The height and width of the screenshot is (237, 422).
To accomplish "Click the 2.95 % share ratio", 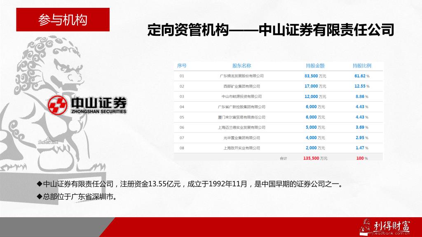I will (362, 138).
